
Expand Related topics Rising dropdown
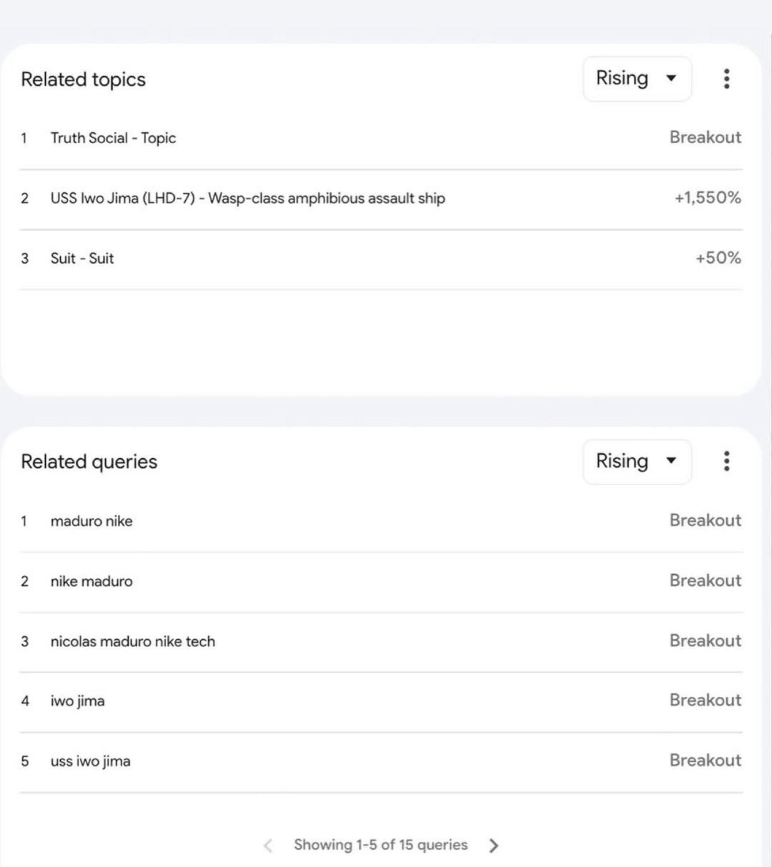(x=637, y=79)
